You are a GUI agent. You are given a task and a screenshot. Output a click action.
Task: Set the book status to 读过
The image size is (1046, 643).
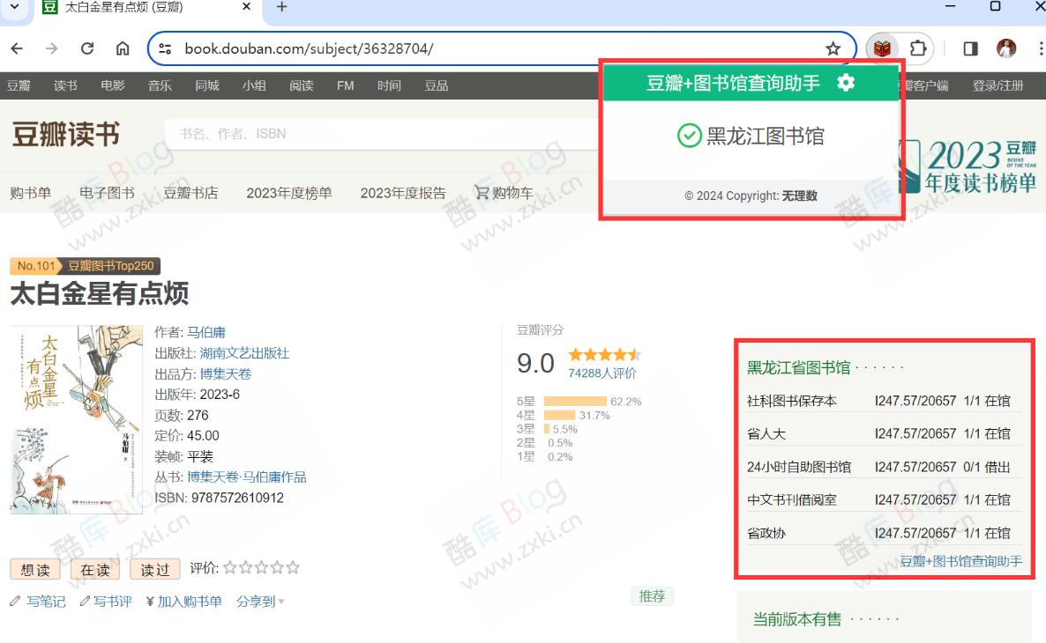click(154, 569)
